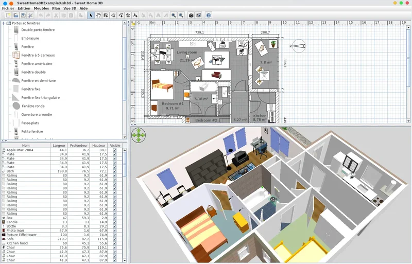Screen dimensions: 412x264
Task: Click the Create video icon
Action: click(x=198, y=15)
